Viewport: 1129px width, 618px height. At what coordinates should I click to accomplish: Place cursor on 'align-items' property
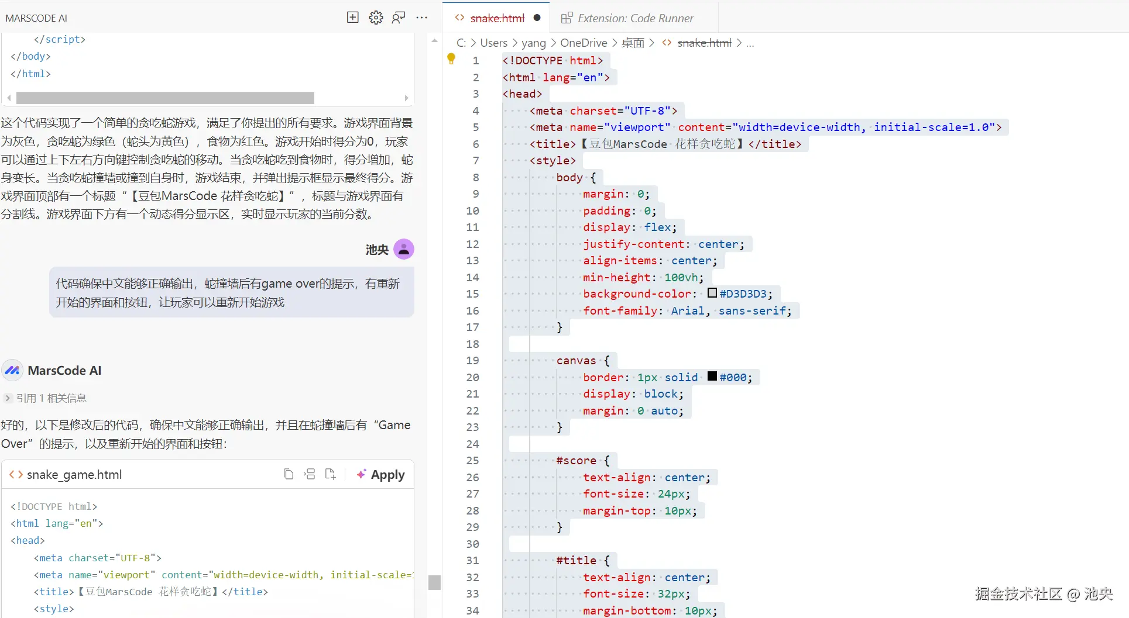click(x=620, y=260)
